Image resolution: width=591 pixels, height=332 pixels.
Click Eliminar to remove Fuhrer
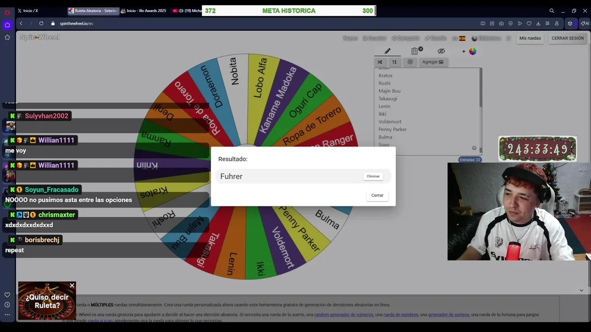point(373,176)
